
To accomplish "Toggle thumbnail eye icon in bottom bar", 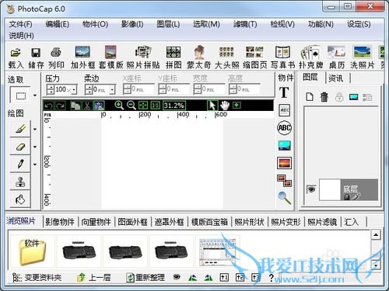I will [177, 277].
